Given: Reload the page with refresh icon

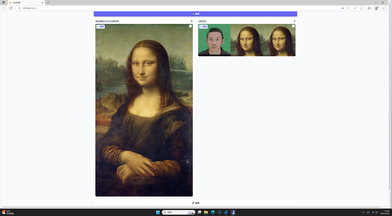Looking at the screenshot, I should tap(11, 8).
